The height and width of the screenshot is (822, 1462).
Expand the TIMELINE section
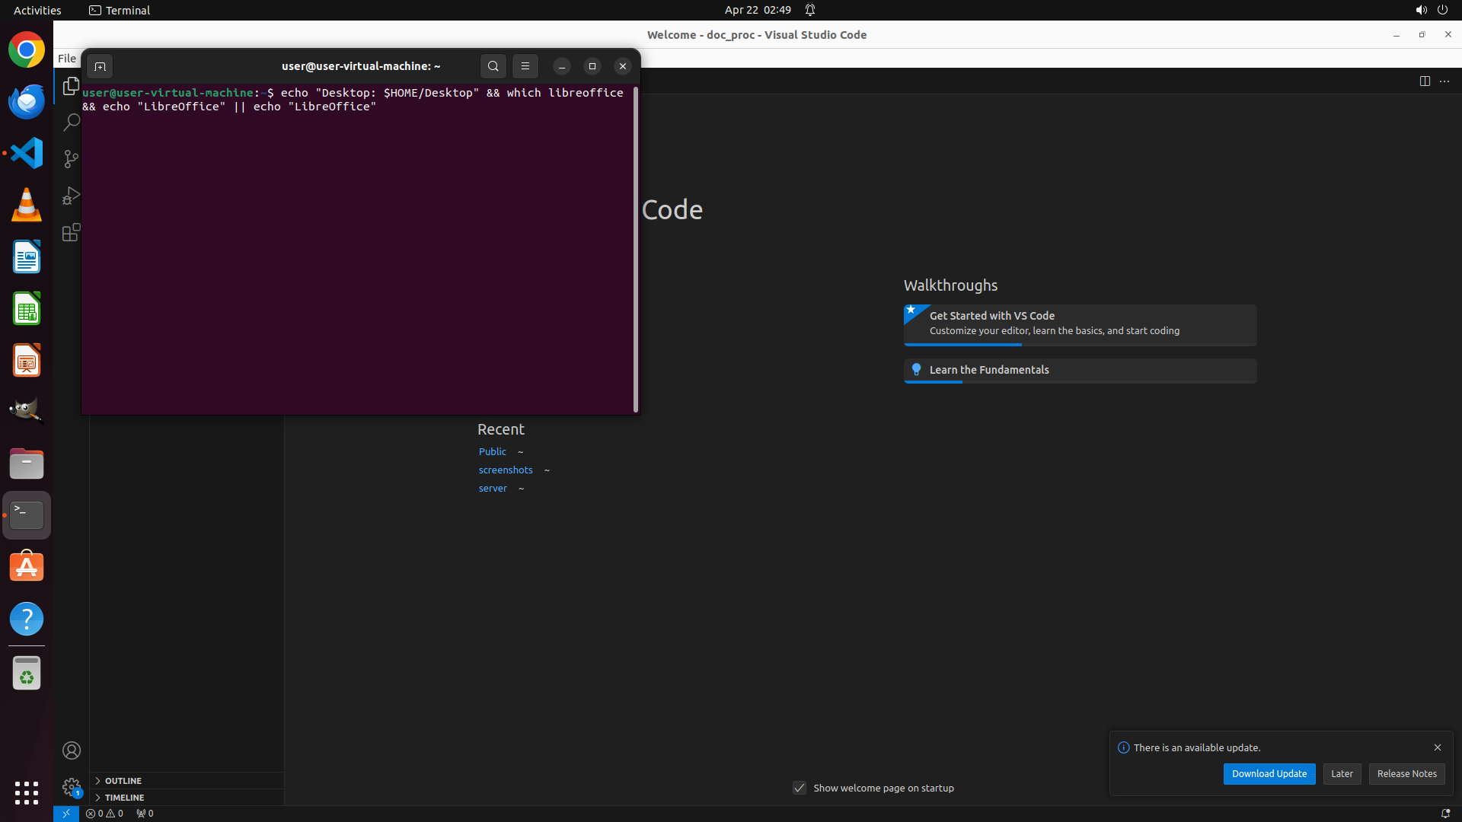[x=124, y=798]
